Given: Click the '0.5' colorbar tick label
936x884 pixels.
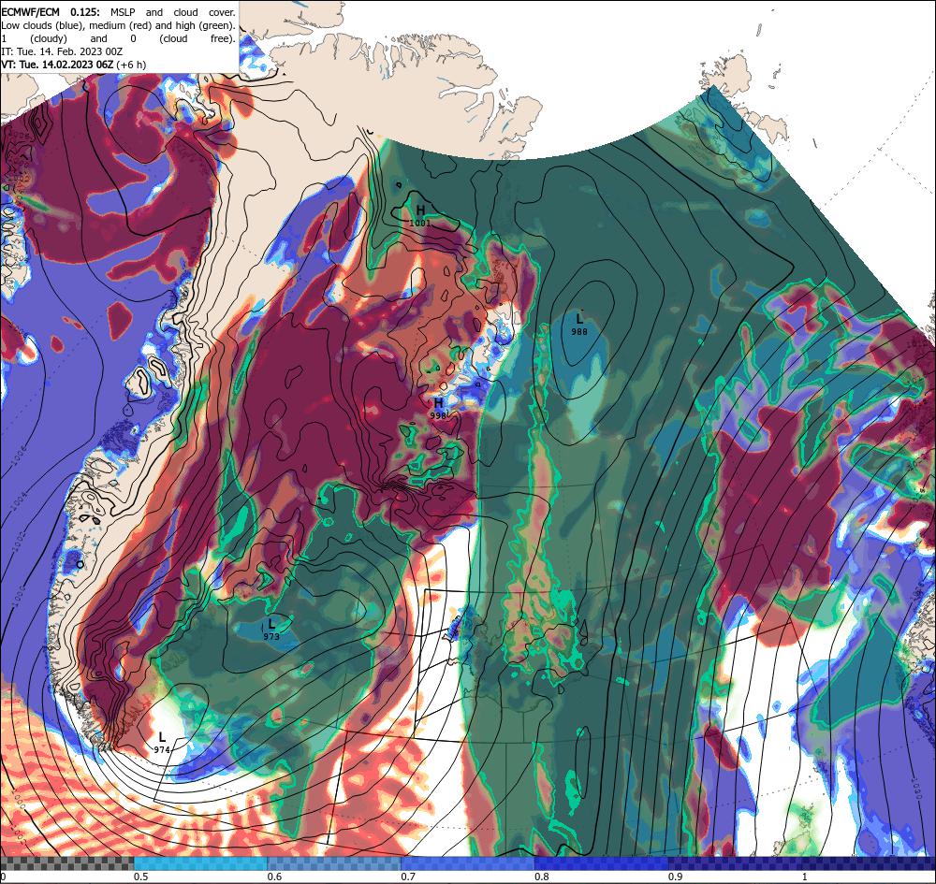Looking at the screenshot, I should point(141,877).
